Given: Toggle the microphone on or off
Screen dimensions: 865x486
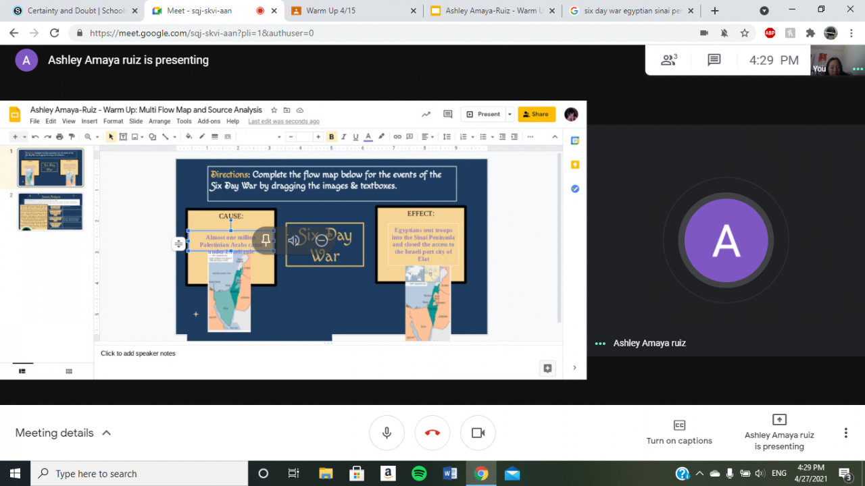Looking at the screenshot, I should click(x=387, y=433).
